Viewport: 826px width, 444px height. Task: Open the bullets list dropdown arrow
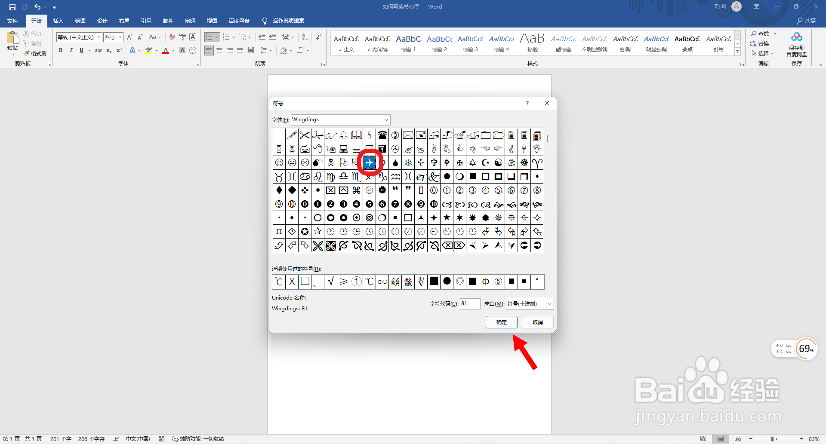217,37
